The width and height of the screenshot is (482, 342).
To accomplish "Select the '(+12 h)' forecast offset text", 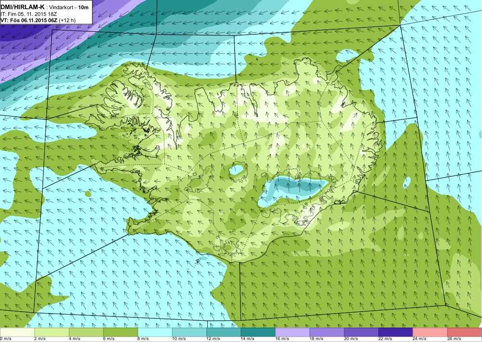I will coord(67,20).
